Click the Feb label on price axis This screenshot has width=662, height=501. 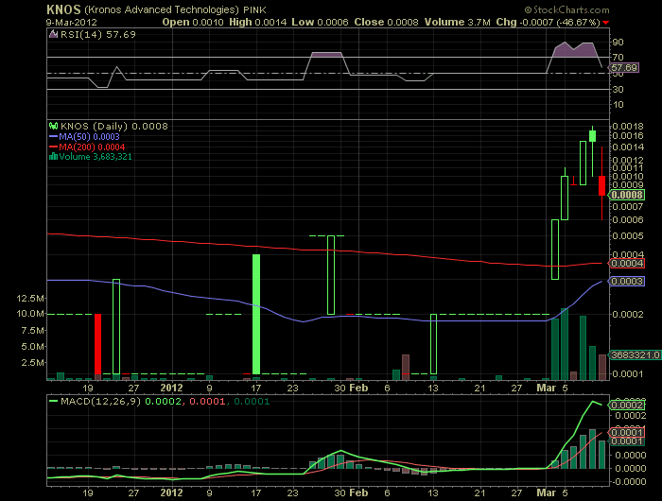tap(358, 388)
